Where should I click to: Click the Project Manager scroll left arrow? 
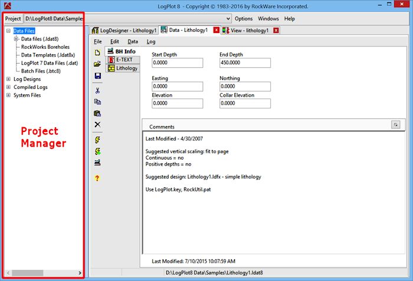(8, 273)
